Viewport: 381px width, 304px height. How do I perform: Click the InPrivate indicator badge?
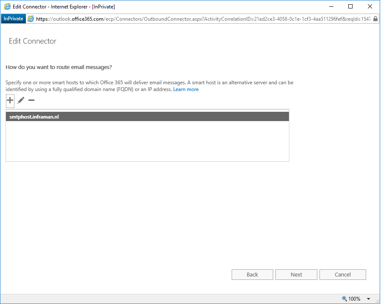(14, 19)
